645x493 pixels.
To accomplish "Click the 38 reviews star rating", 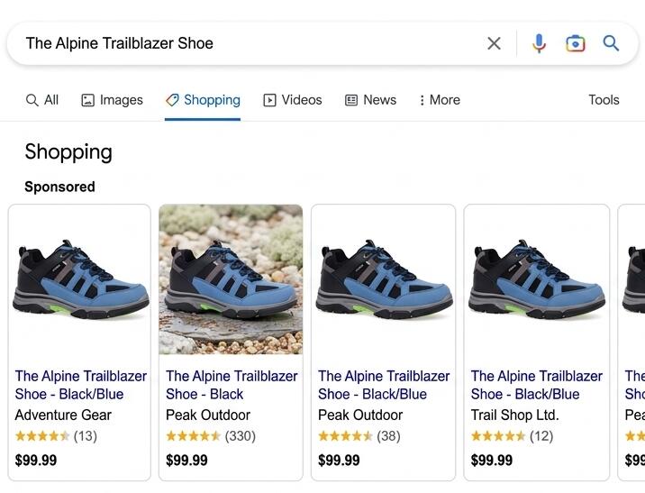I will click(x=359, y=436).
